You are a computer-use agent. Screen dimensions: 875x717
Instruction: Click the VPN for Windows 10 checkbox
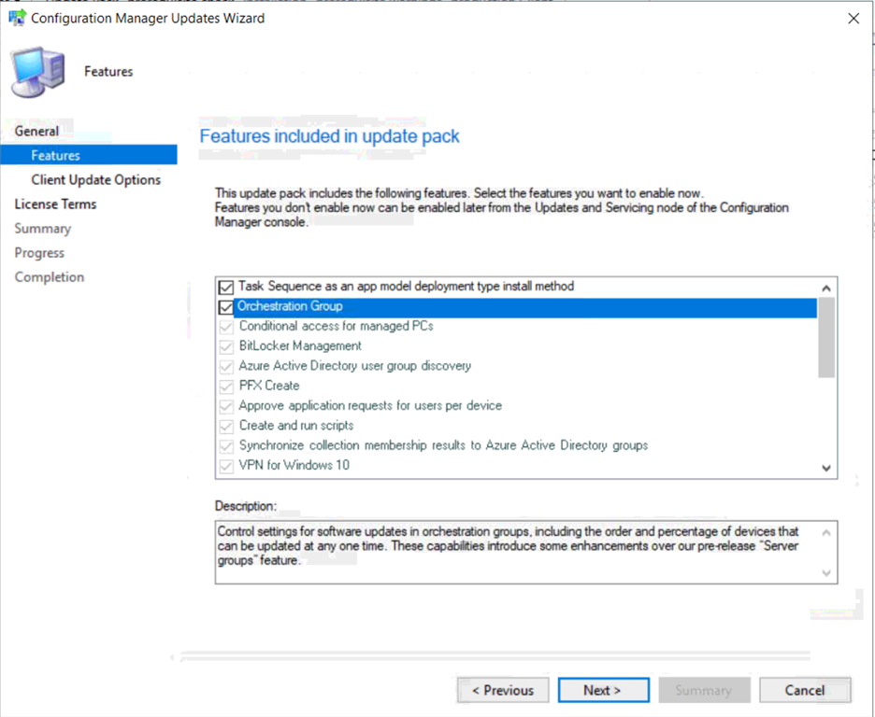[x=226, y=466]
